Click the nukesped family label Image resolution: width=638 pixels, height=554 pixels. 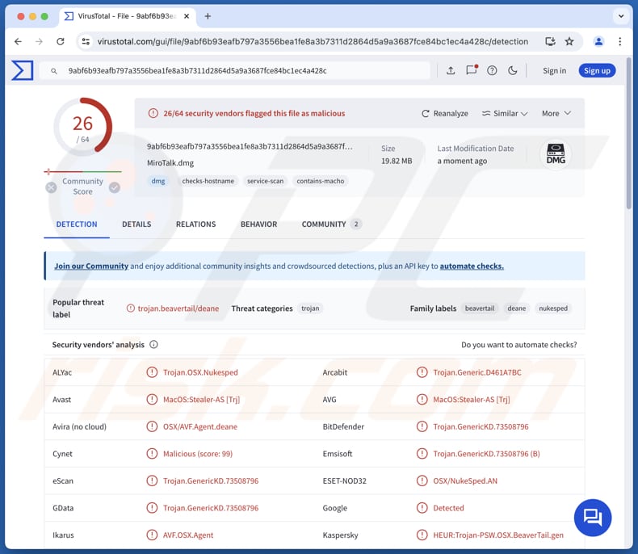[553, 308]
